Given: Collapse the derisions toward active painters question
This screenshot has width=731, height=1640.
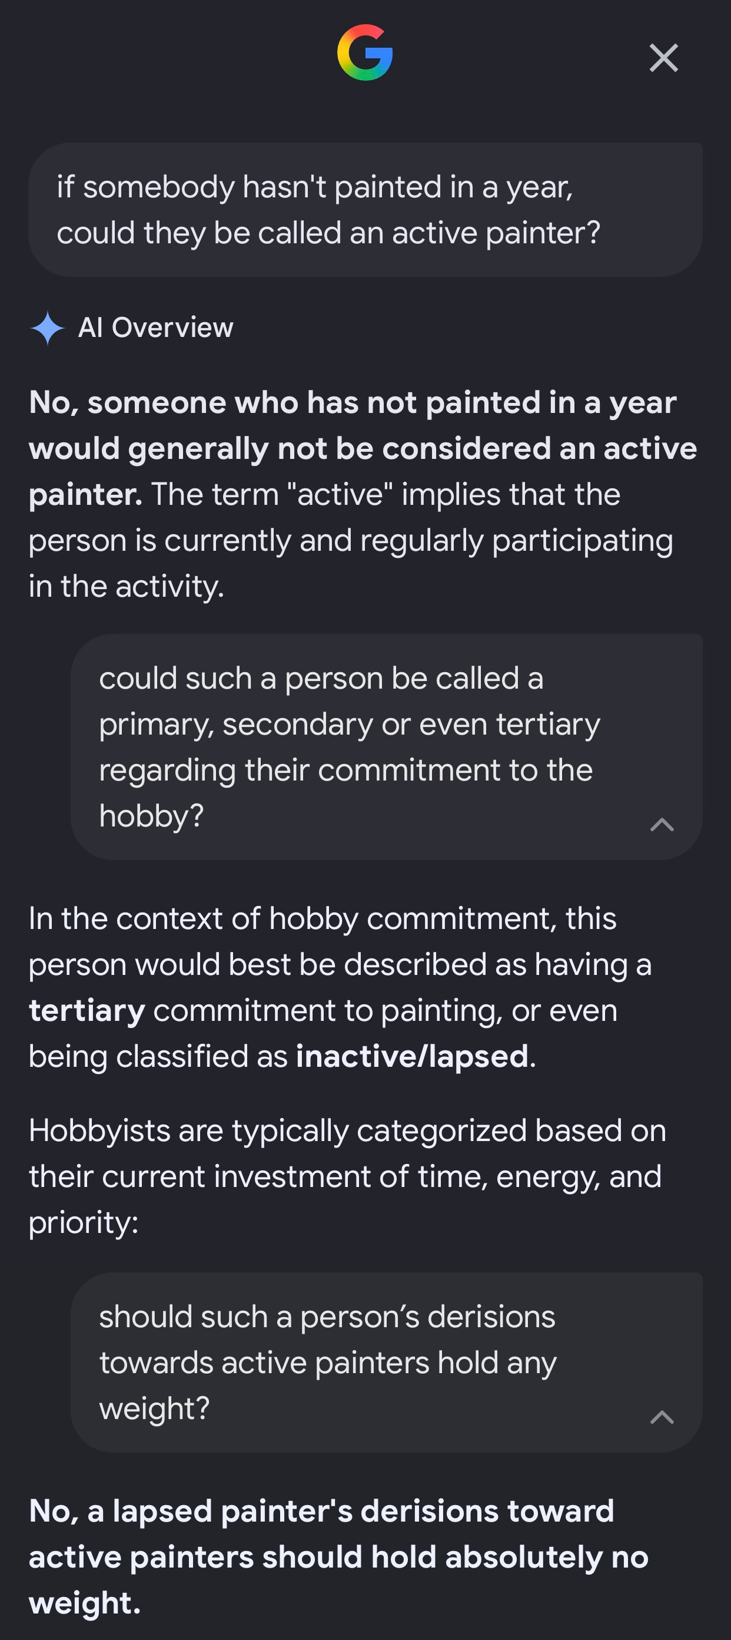Looking at the screenshot, I should [x=662, y=1417].
